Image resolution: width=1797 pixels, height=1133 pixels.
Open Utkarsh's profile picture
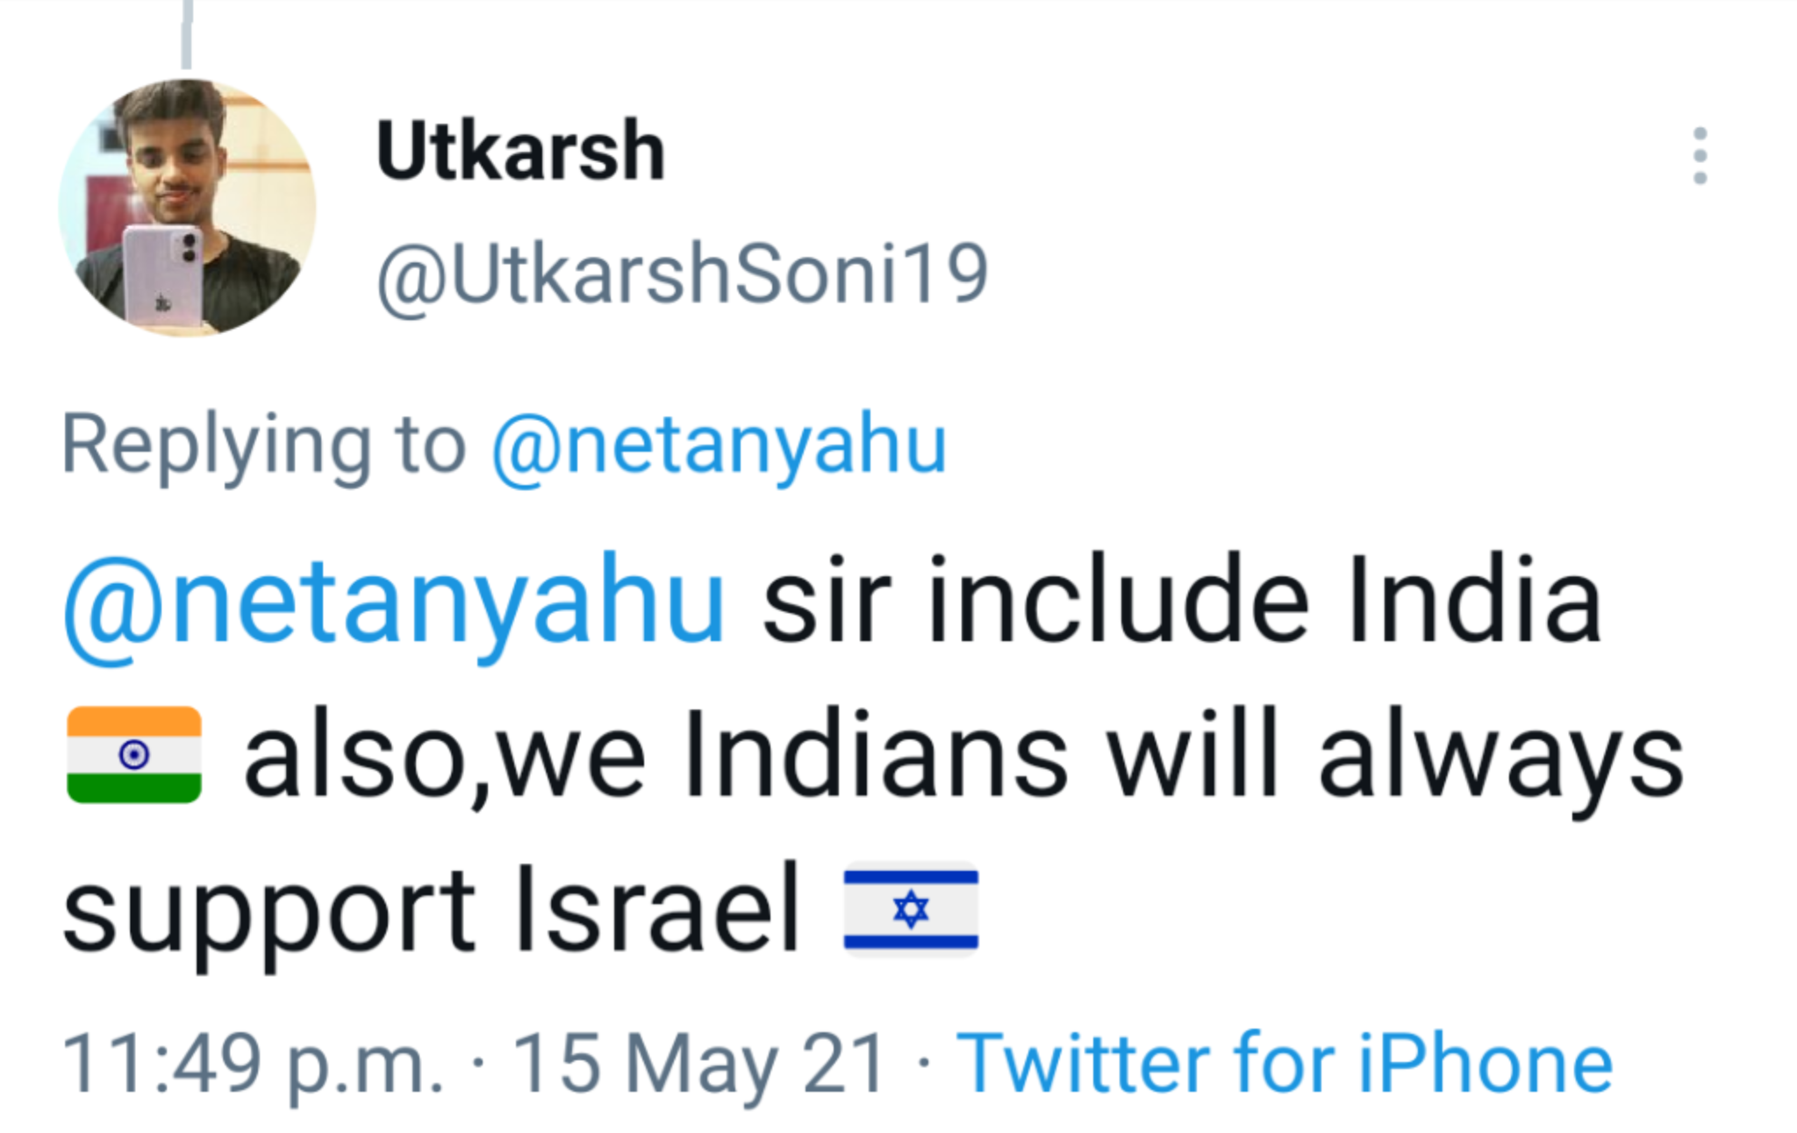[x=187, y=207]
